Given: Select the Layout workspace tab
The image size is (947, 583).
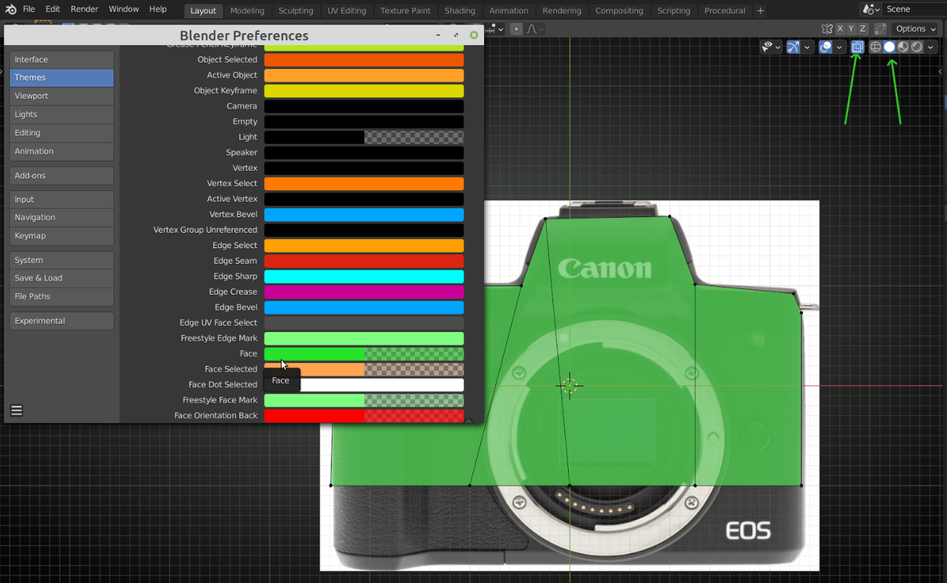Looking at the screenshot, I should point(203,11).
